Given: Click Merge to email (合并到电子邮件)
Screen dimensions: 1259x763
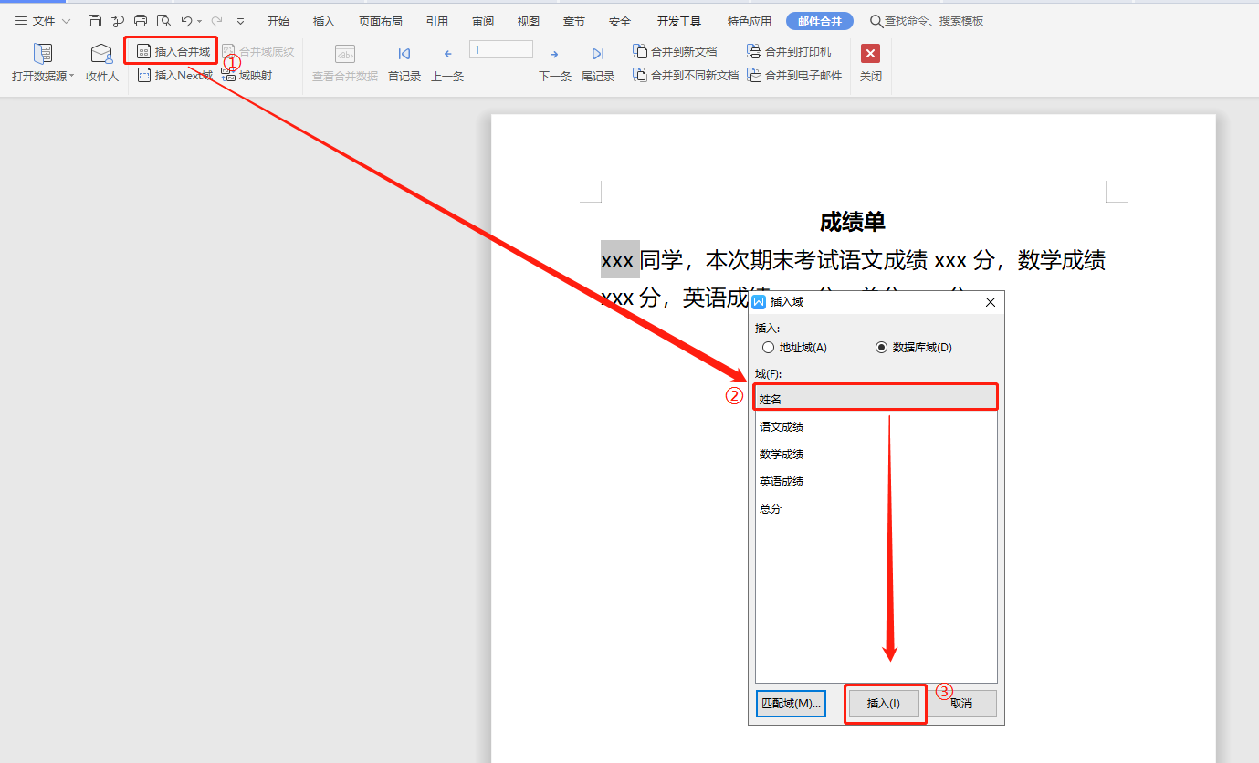Looking at the screenshot, I should [x=794, y=76].
